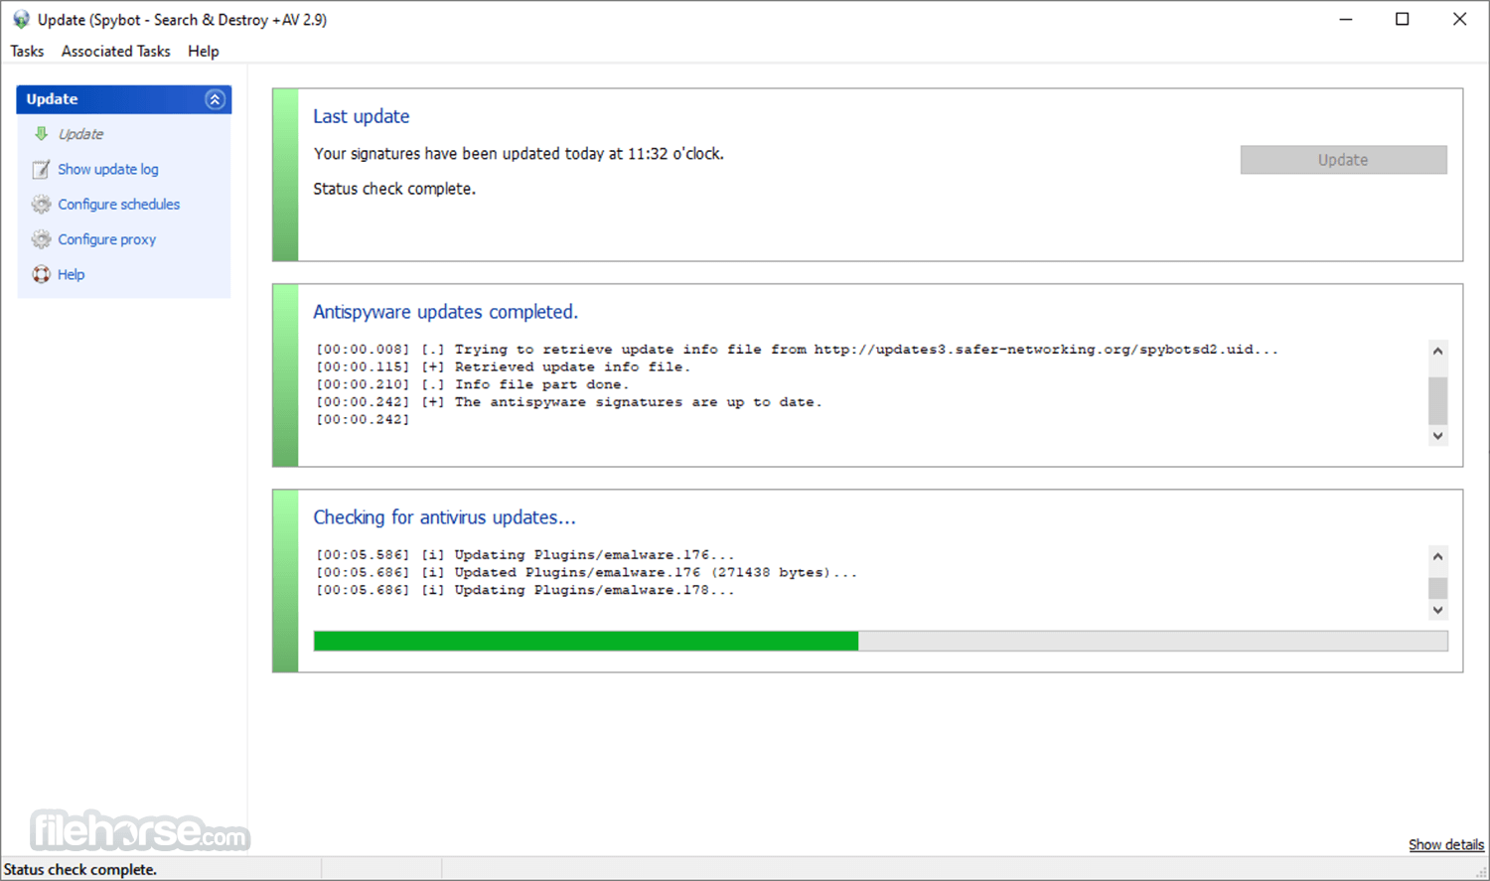Click the Show details link
This screenshot has height=881, width=1490.
pyautogui.click(x=1446, y=844)
